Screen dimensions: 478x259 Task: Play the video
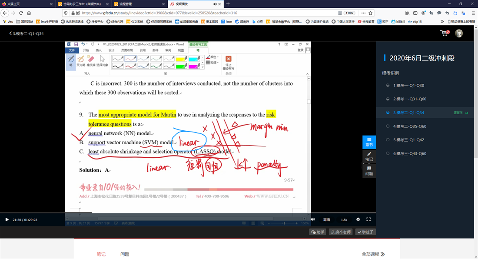[x=7, y=220]
